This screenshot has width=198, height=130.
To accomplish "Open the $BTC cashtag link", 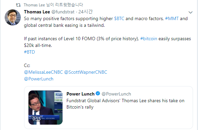I will [119, 18].
